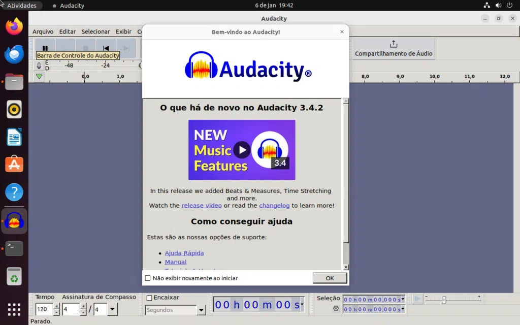Click the Skip to Start playback control
Image resolution: width=520 pixels, height=325 pixels.
105,47
